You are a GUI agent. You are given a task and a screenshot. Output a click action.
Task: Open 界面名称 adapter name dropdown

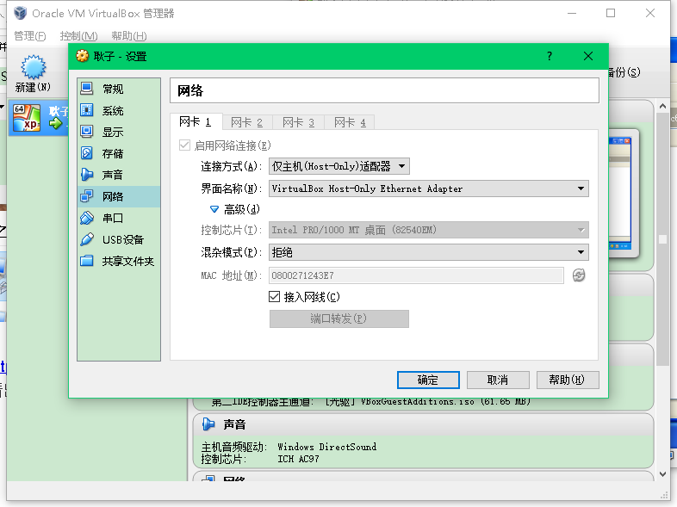pos(428,189)
